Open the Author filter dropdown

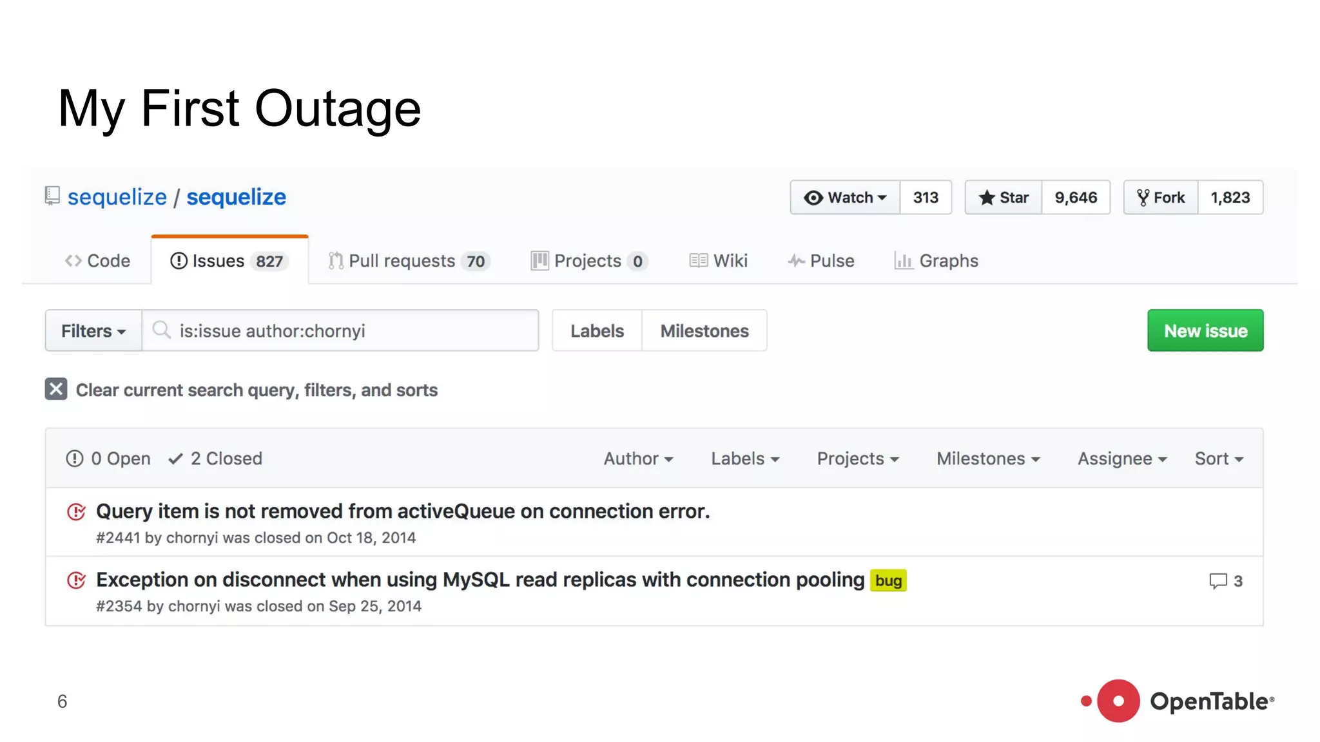[x=638, y=459]
